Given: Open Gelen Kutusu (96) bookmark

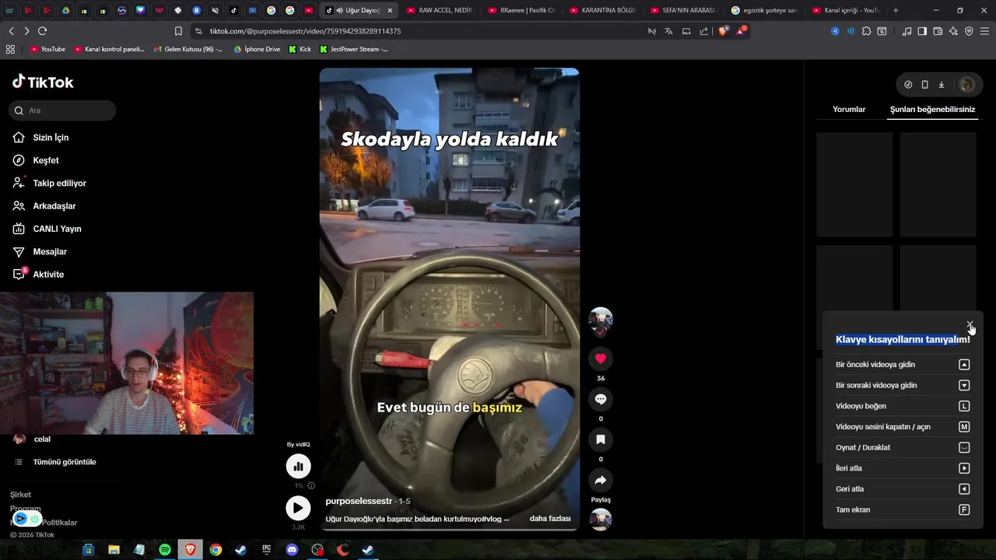Looking at the screenshot, I should pyautogui.click(x=187, y=49).
